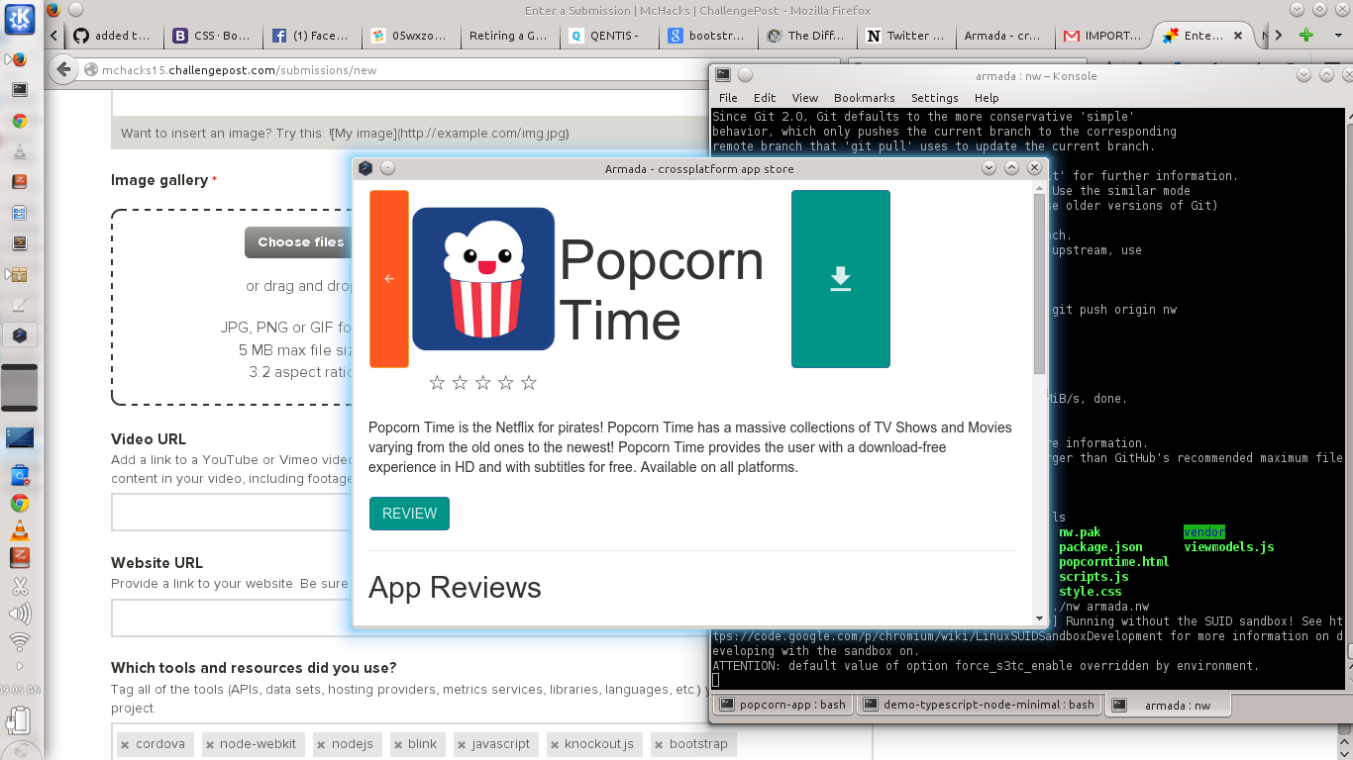Click the Video URL input field

(x=233, y=513)
